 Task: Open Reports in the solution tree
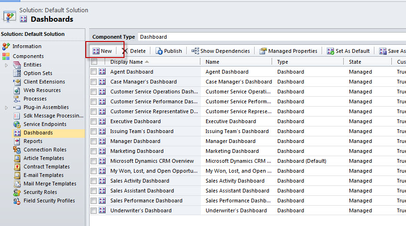33,141
